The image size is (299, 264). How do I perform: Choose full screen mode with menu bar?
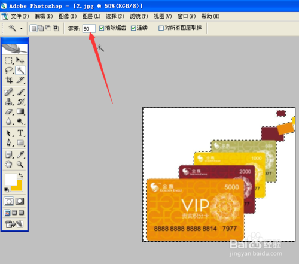(14, 213)
